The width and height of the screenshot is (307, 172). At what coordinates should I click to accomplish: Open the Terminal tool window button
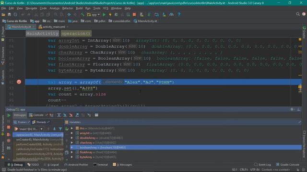tap(101, 165)
